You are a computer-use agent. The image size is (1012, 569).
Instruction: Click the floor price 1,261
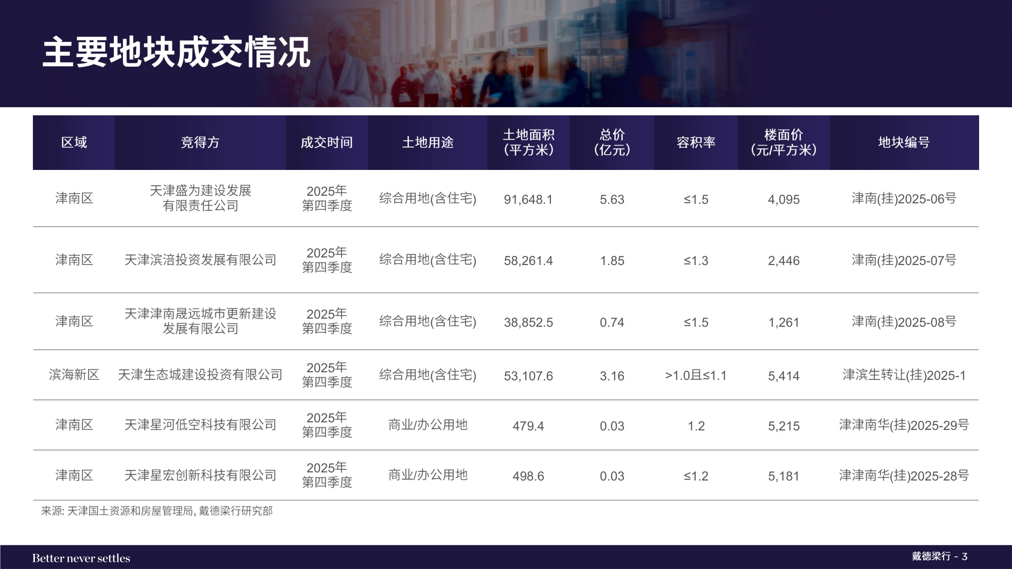(783, 322)
